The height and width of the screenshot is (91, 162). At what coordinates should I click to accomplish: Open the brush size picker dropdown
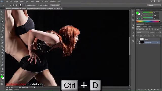point(23,5)
